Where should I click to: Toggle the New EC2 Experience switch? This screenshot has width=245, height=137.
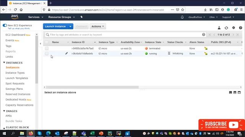pyautogui.click(x=5, y=25)
